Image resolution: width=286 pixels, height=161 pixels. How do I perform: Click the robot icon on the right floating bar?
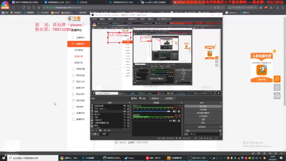pos(277,96)
